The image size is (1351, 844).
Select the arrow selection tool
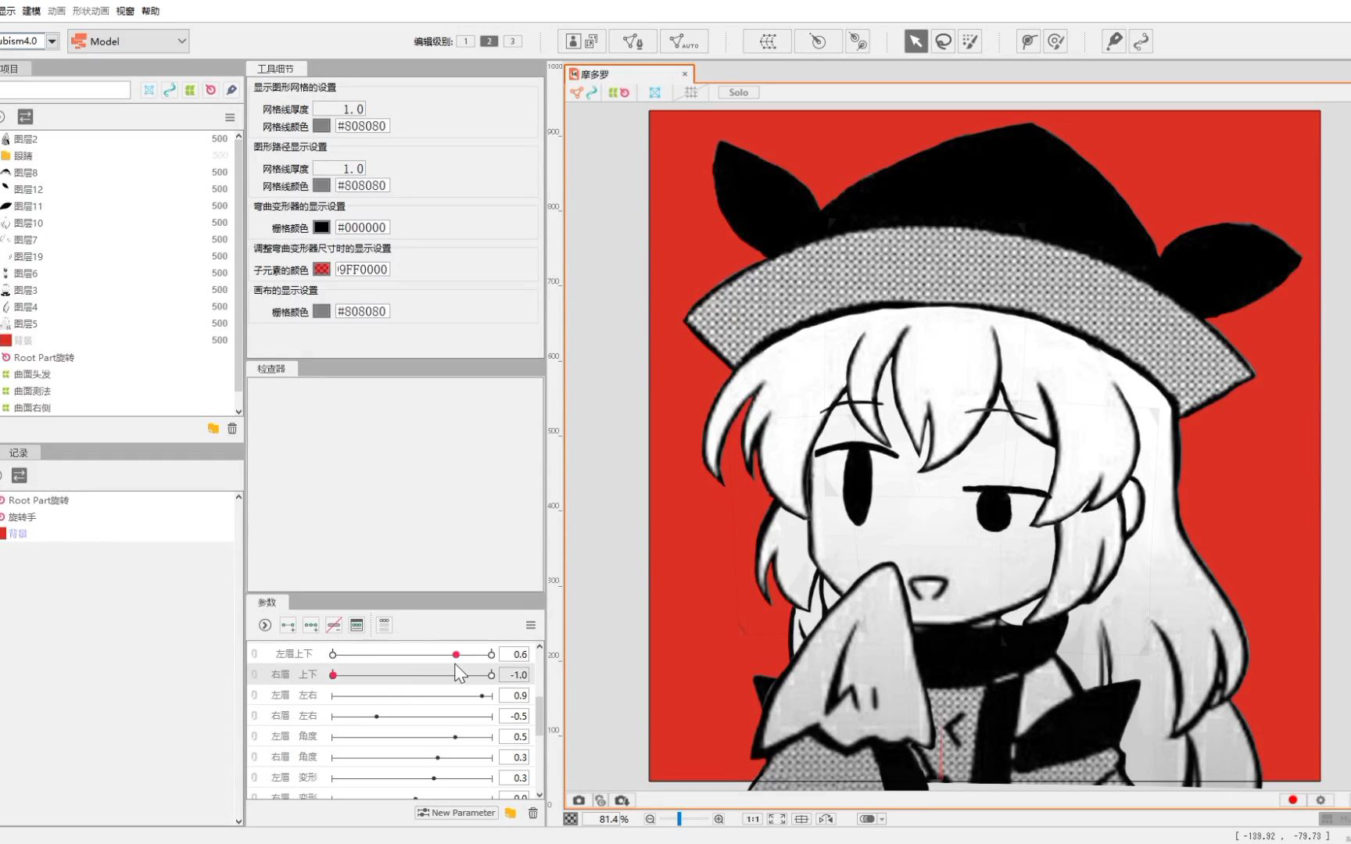(x=916, y=41)
